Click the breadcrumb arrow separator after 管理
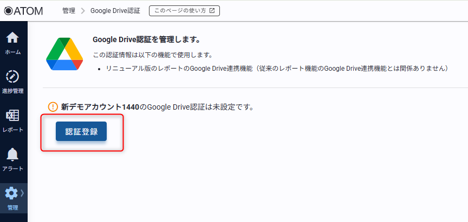The image size is (468, 222). pos(83,11)
